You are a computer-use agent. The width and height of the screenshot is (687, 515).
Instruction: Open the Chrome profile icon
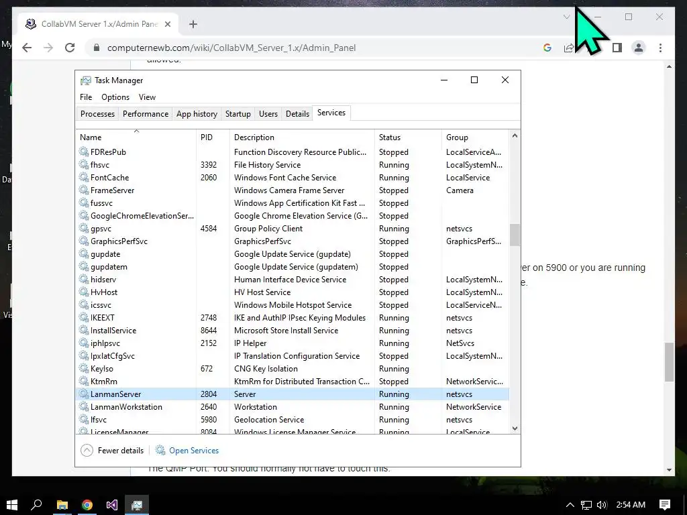[x=639, y=48]
